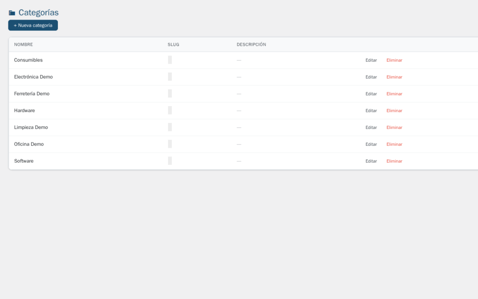The image size is (478, 299).
Task: Click the slug badge on the Consumibles row
Action: tap(170, 60)
